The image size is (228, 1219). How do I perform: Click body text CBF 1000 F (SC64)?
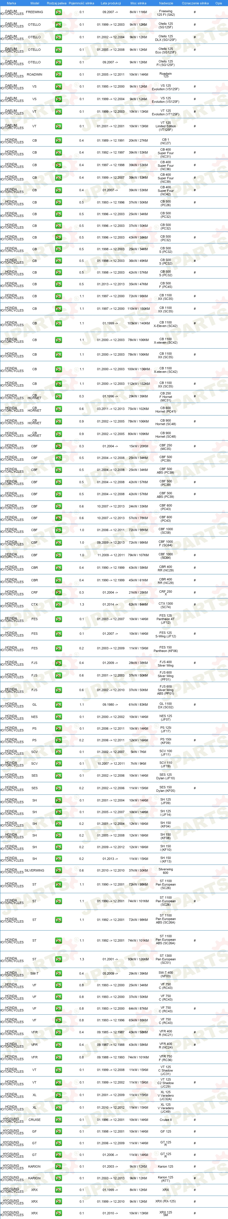166,542
